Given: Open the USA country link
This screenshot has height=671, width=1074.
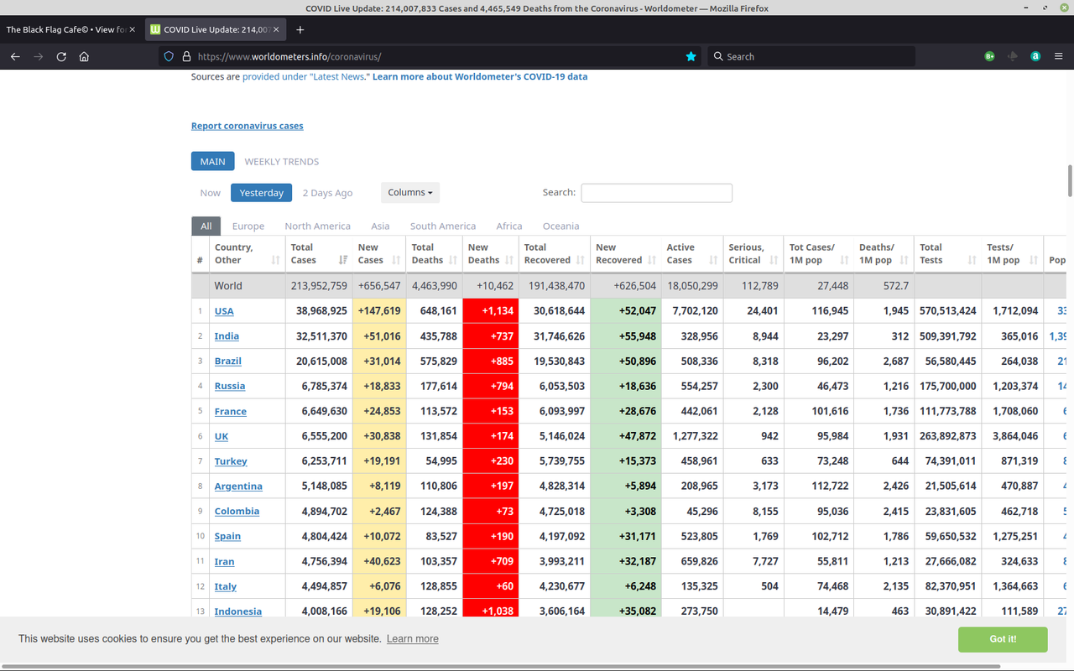Looking at the screenshot, I should (224, 311).
